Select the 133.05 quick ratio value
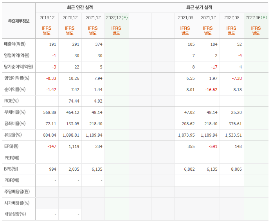The width and height of the screenshot is (272, 222). pyautogui.click(x=73, y=124)
